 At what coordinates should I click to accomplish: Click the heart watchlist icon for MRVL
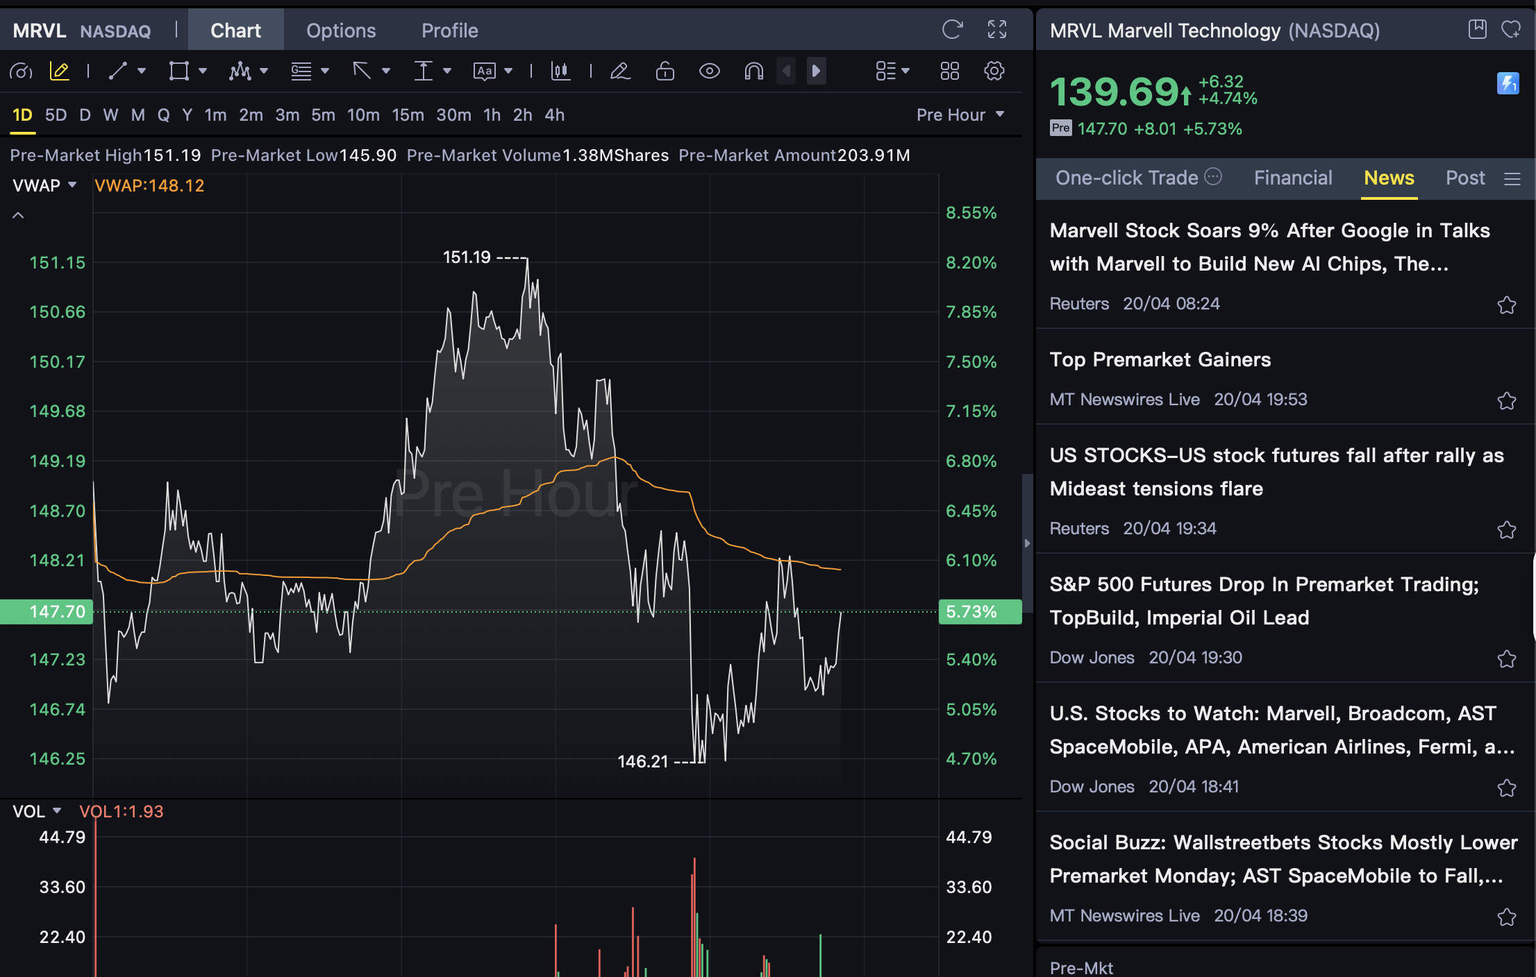point(1510,30)
